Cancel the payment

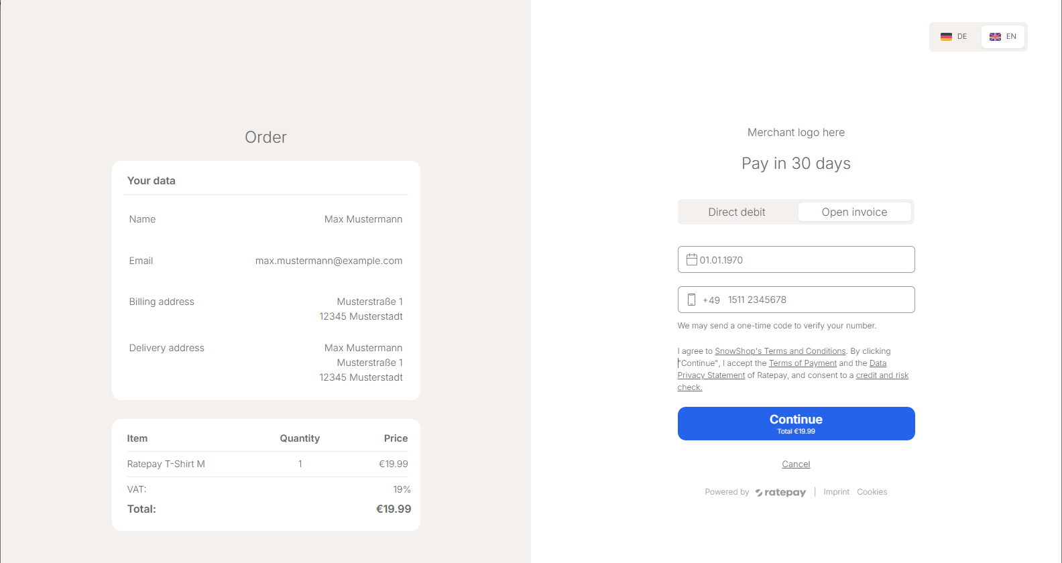[x=796, y=464]
